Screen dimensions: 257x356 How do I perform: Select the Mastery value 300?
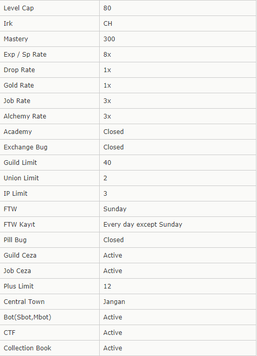[x=109, y=39]
